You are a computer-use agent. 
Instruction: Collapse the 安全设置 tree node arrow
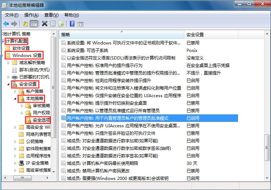[x=8, y=85]
